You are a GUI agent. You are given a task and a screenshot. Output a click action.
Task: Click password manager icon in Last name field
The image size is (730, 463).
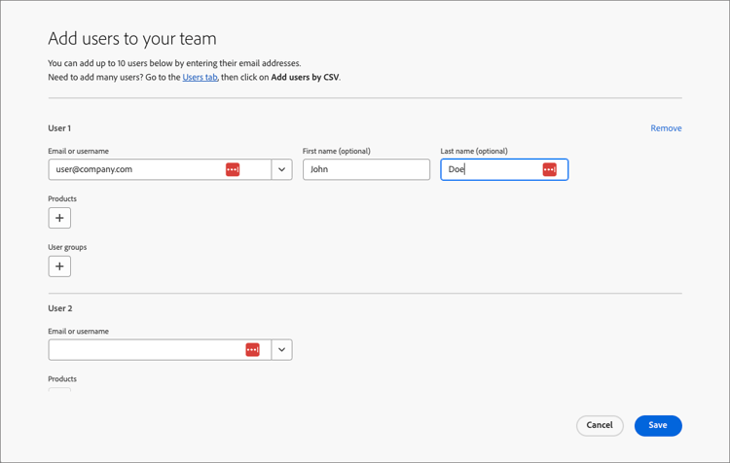coord(550,169)
